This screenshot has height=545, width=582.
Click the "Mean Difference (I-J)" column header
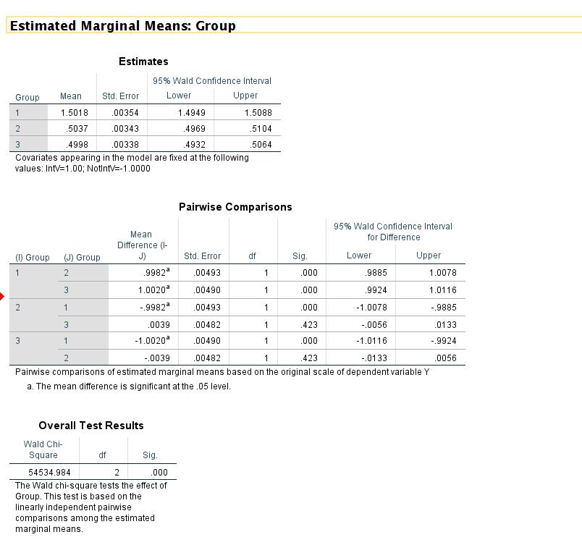pos(141,245)
